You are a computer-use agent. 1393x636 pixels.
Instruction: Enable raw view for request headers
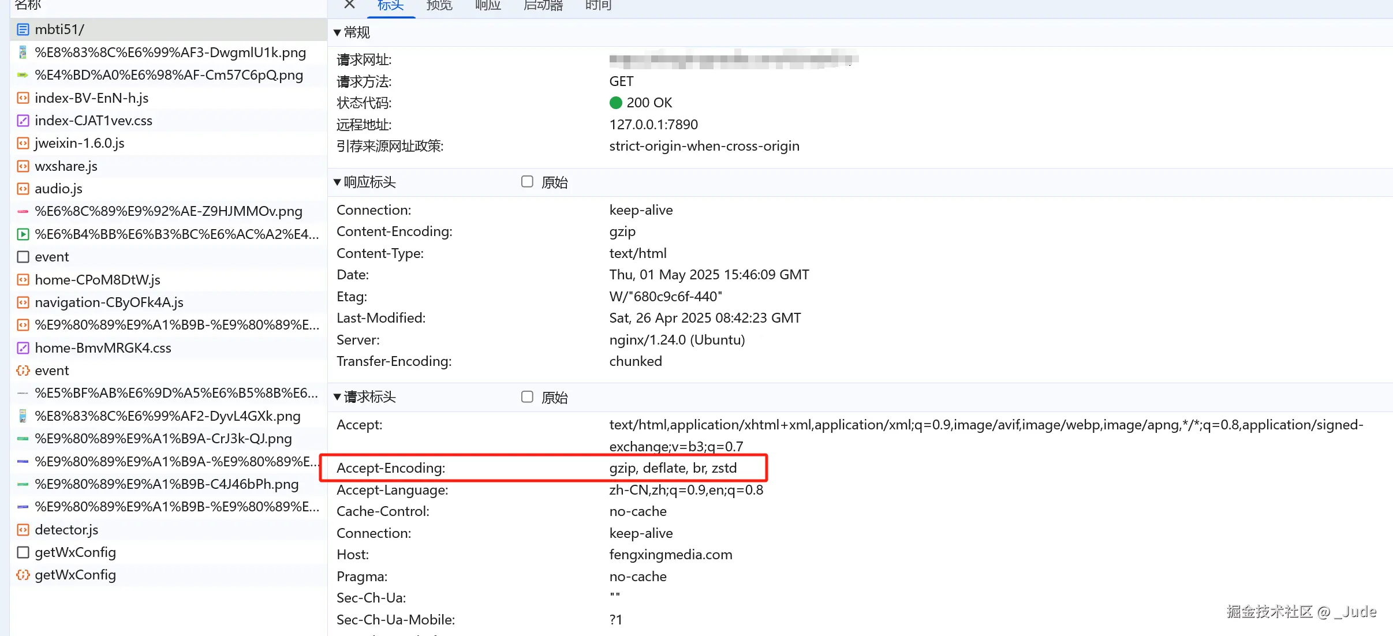(x=527, y=397)
